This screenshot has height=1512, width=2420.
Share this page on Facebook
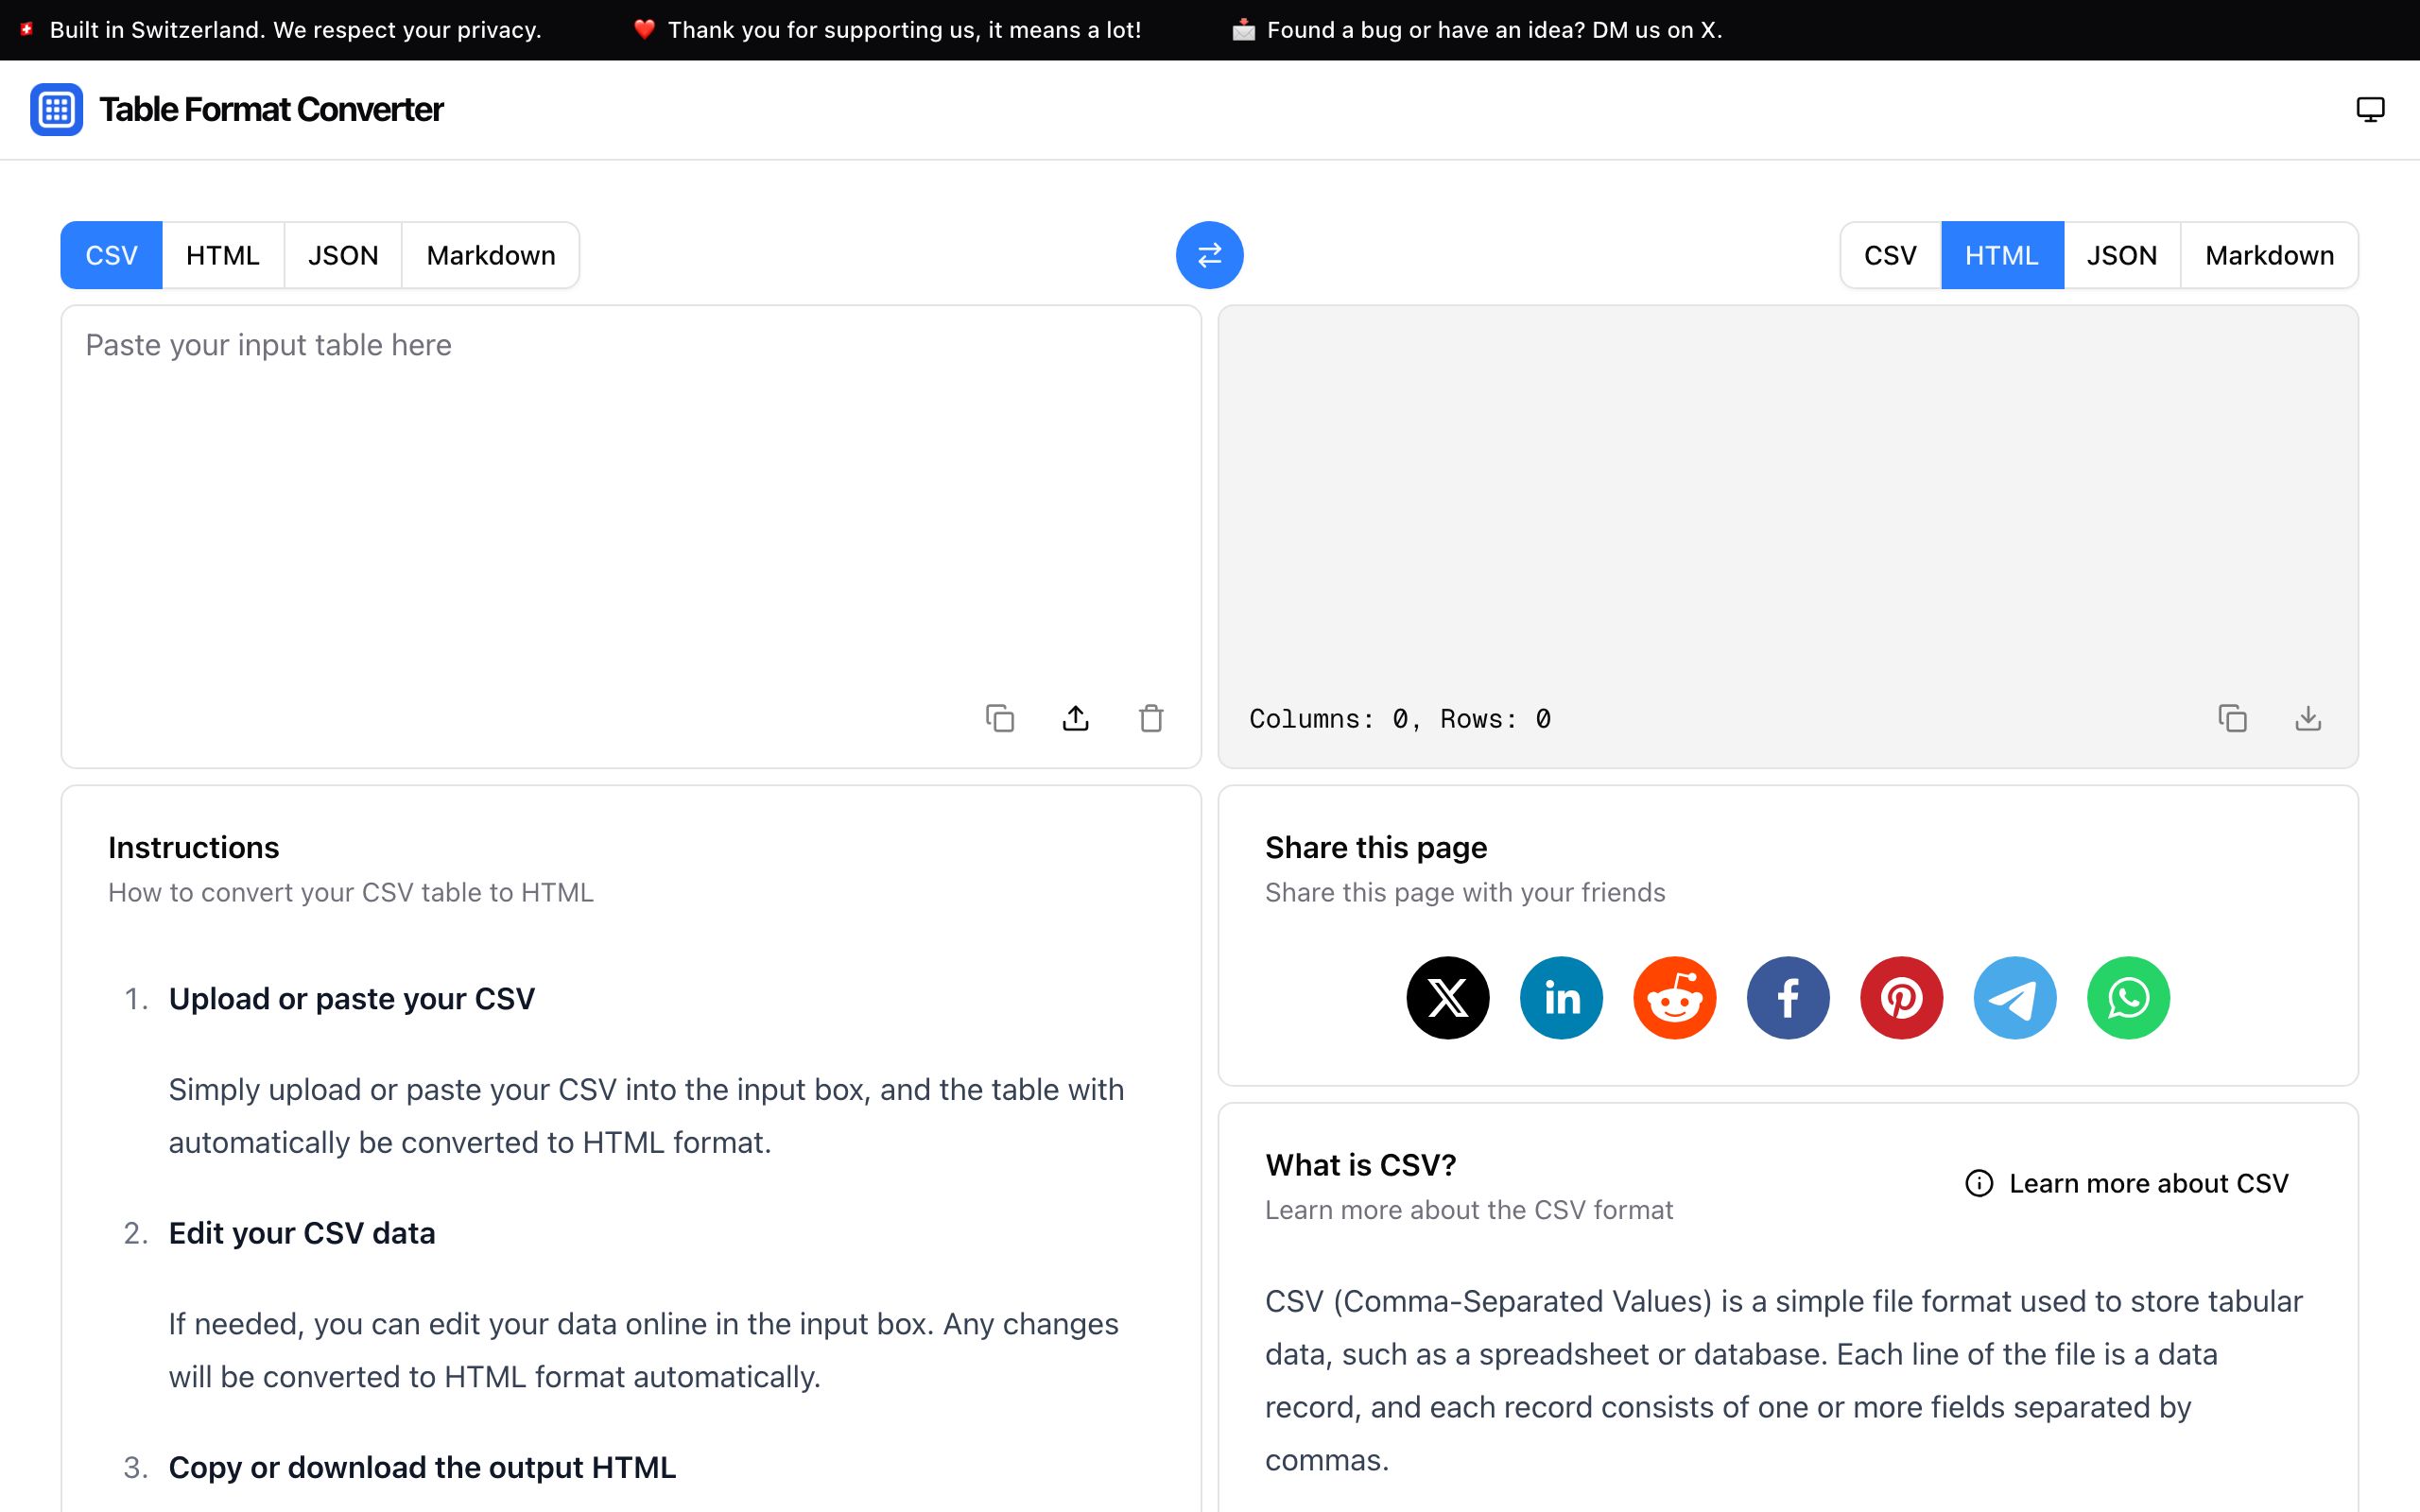tap(1788, 998)
